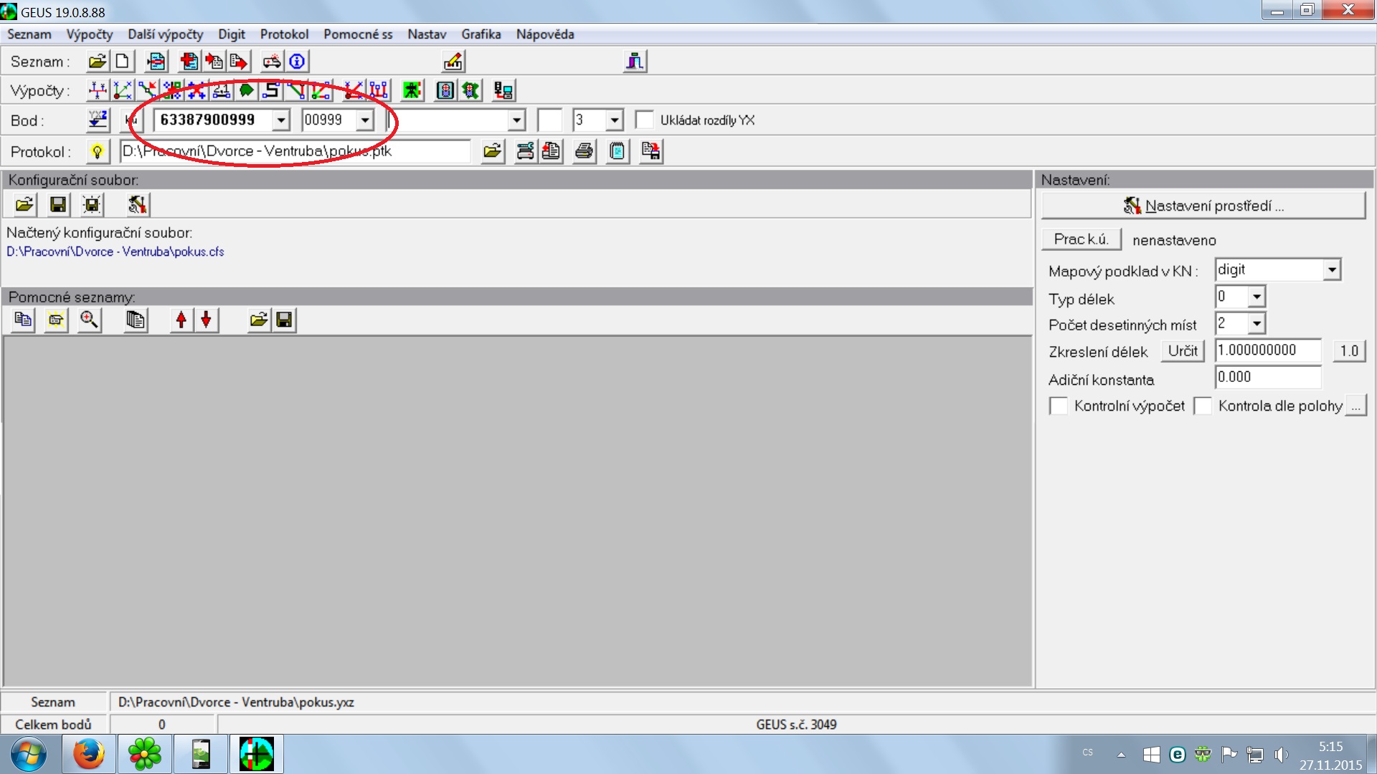Click the info icon in the Seznam toolbar

297,62
